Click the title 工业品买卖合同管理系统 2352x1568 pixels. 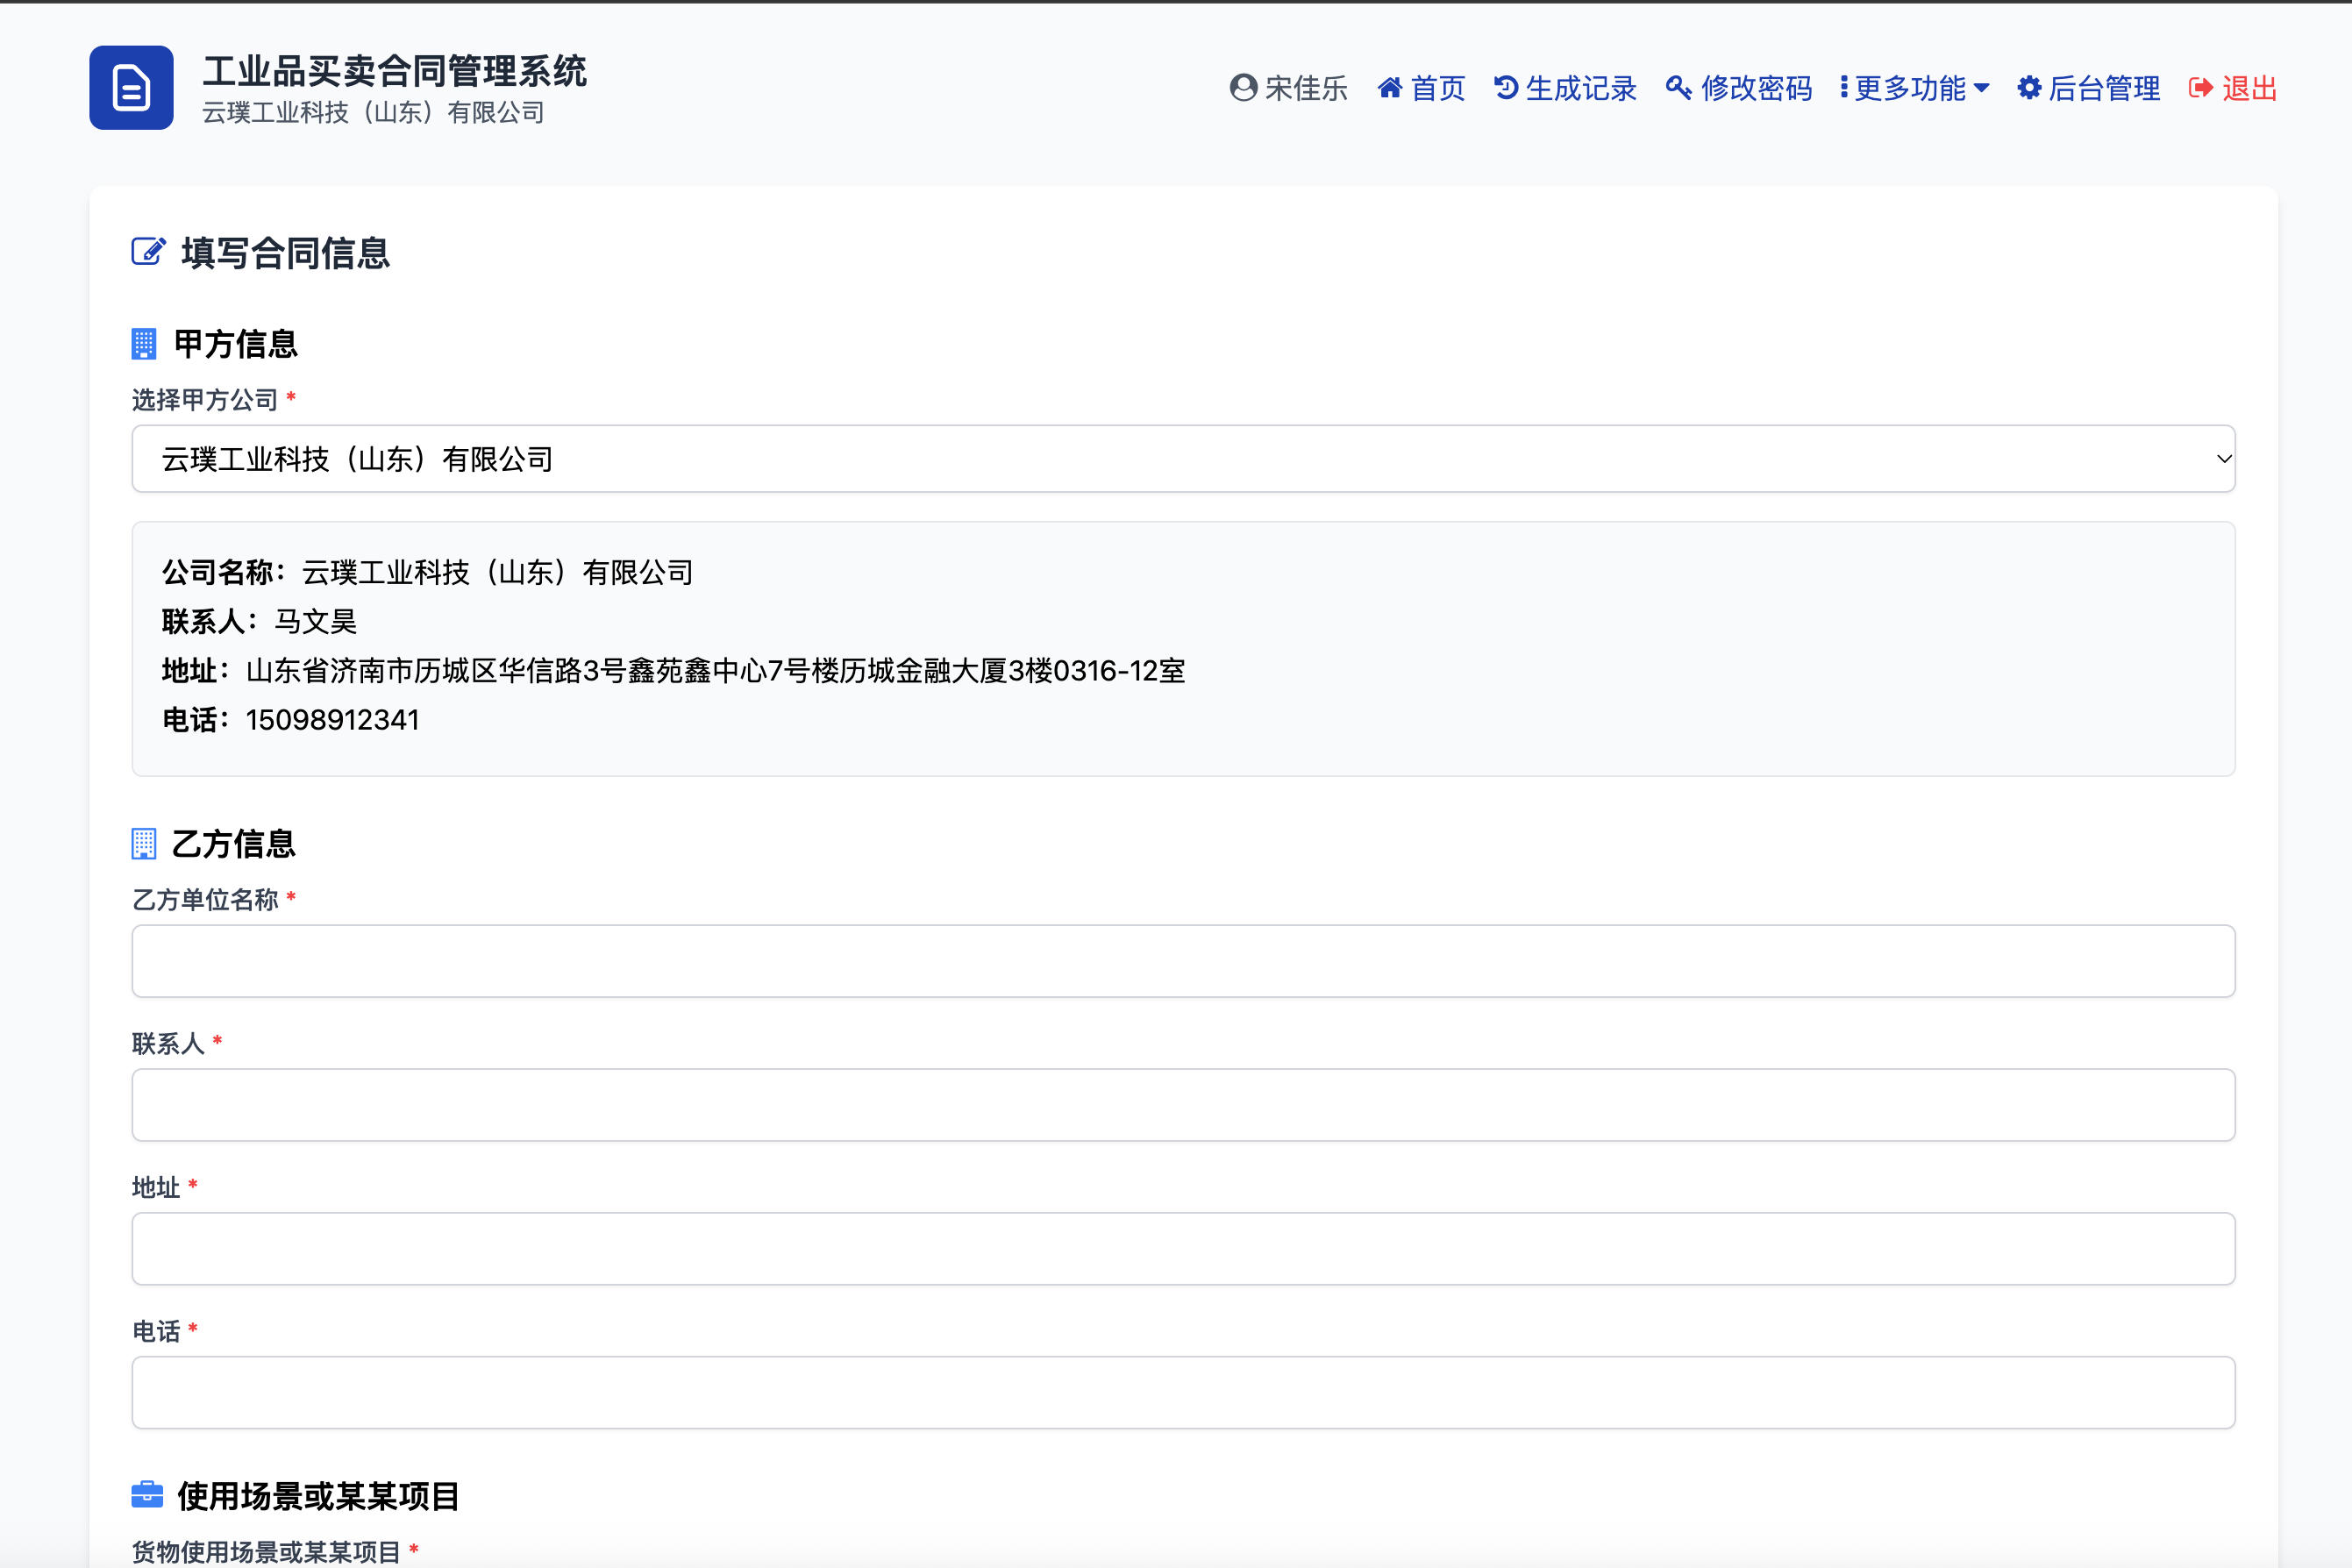(394, 71)
